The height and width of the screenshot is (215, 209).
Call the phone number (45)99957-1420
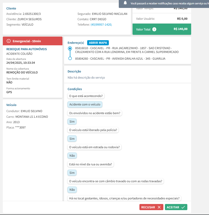pos(101,25)
